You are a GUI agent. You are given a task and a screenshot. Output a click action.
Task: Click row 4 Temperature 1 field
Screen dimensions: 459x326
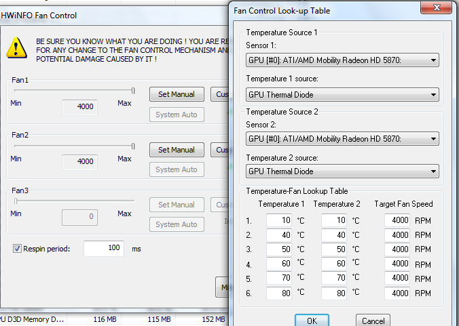278,263
